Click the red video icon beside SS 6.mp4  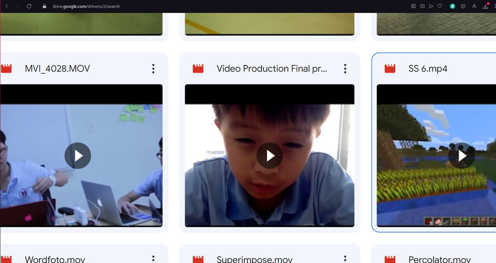click(x=390, y=69)
